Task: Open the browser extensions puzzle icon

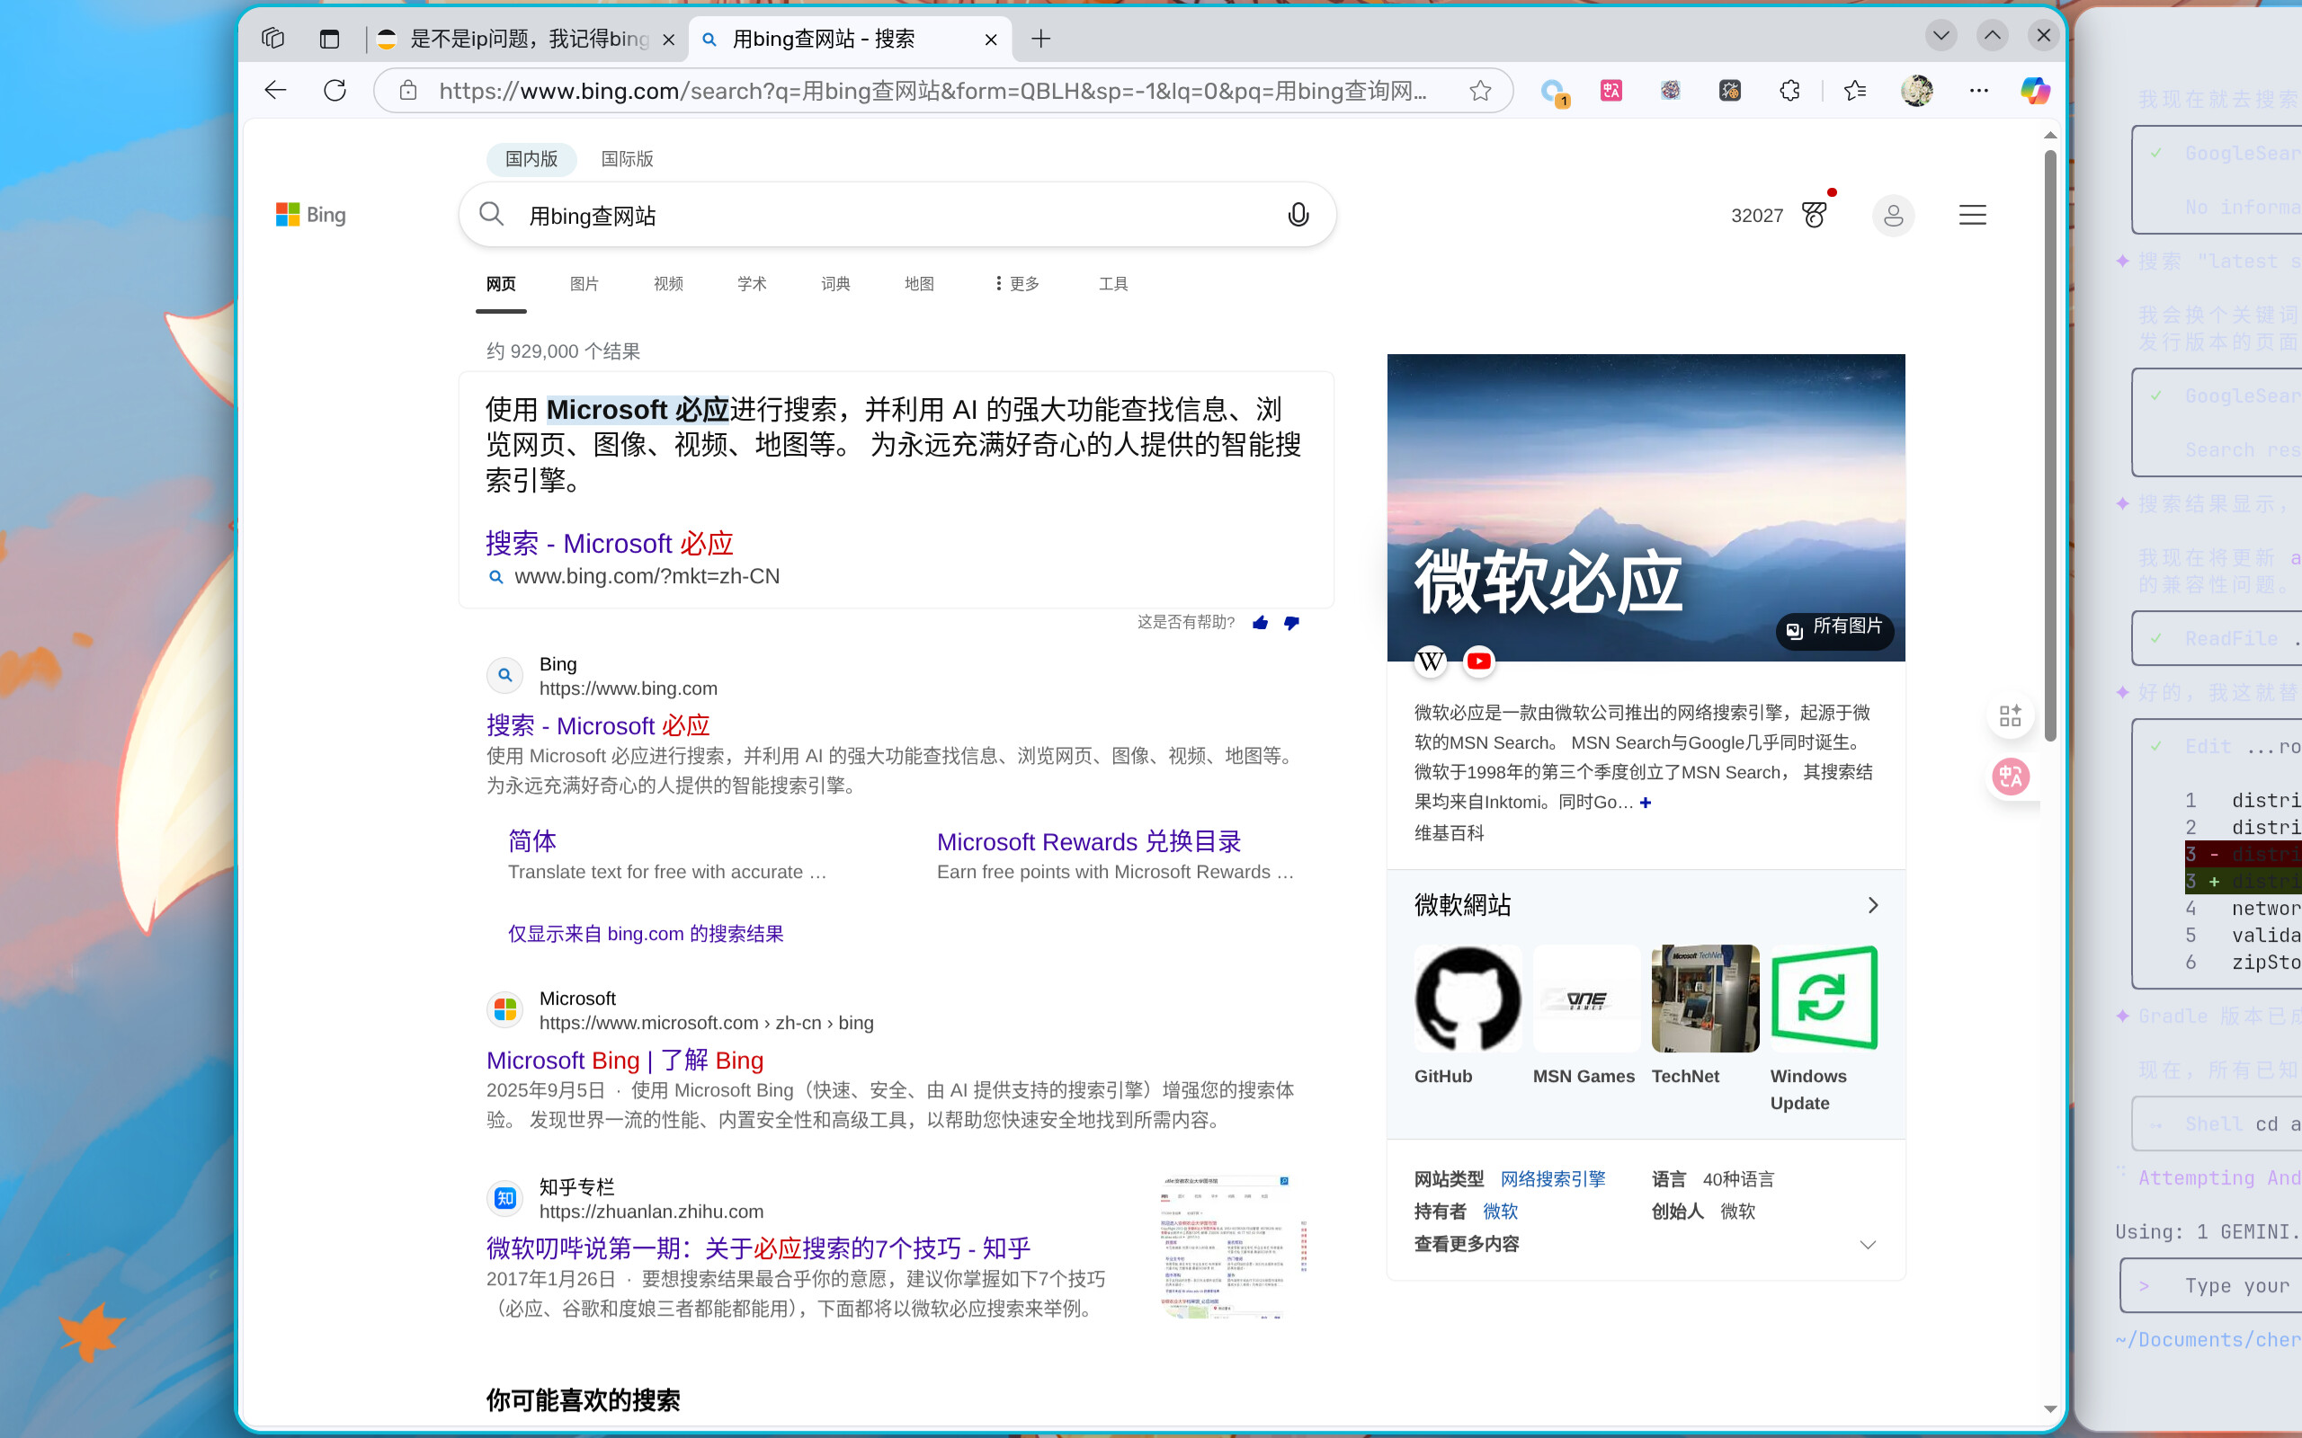Action: pyautogui.click(x=1789, y=91)
